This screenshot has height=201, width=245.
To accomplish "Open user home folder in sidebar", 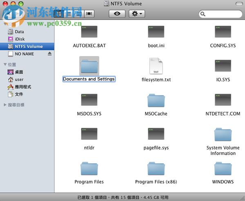I will click(x=27, y=79).
